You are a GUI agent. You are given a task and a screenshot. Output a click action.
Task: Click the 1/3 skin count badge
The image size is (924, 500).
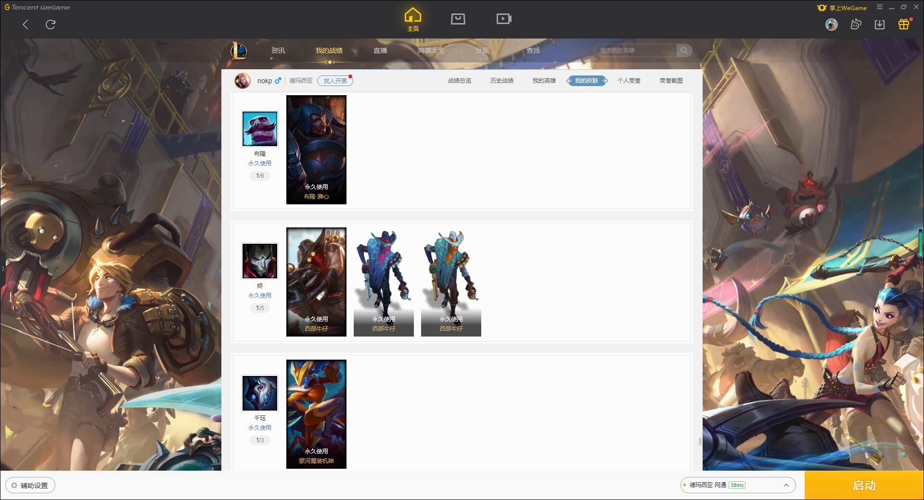point(260,440)
